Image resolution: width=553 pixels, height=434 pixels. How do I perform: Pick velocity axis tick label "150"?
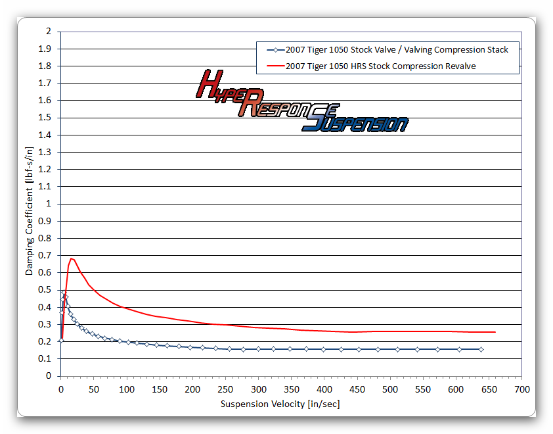[160, 389]
